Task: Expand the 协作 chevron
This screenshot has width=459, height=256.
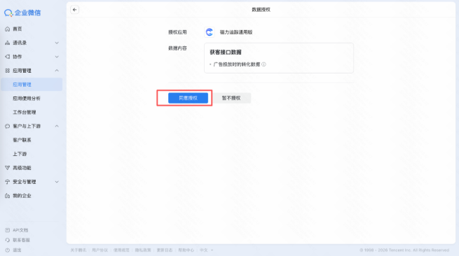Action: click(x=57, y=57)
